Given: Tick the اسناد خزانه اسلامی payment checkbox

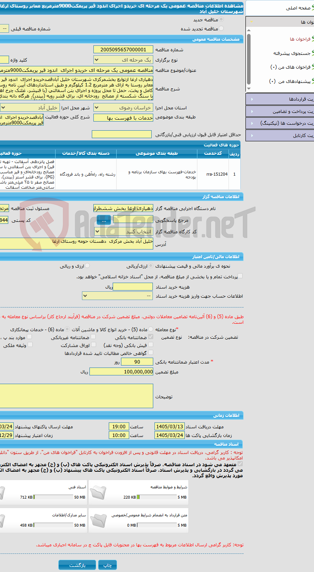Looking at the screenshot, I should point(240,276).
